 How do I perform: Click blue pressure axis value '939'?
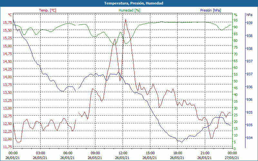coord(249,23)
